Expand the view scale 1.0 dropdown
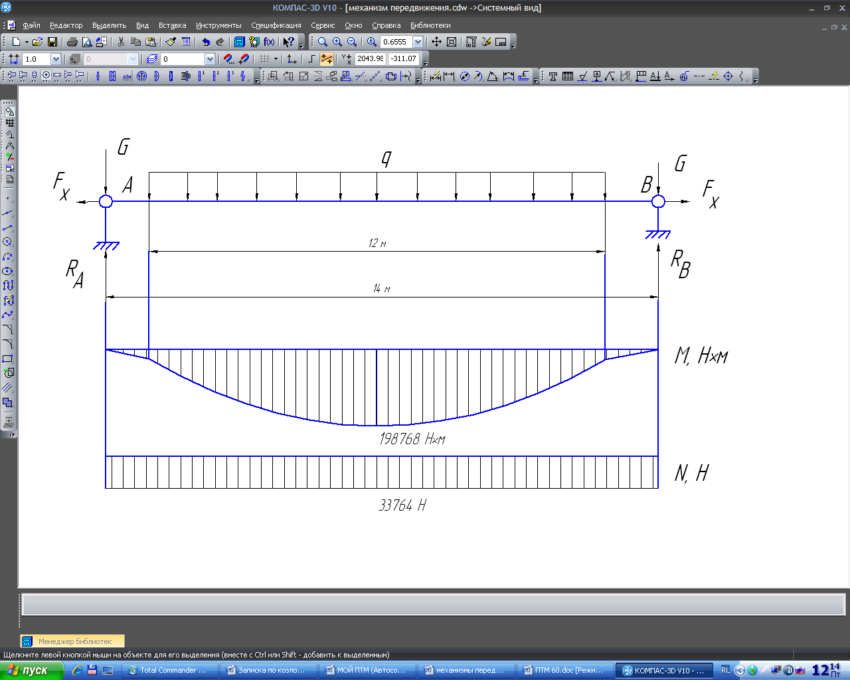 tap(56, 59)
